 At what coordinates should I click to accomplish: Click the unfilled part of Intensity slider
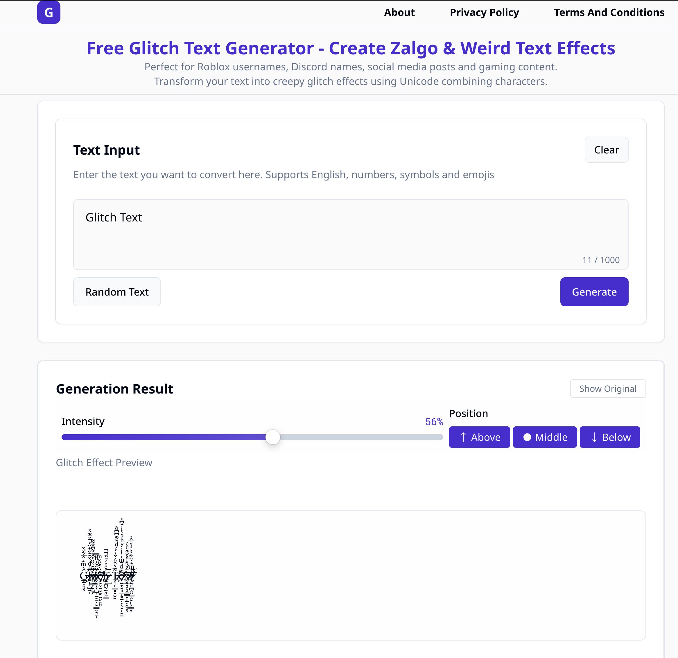361,437
